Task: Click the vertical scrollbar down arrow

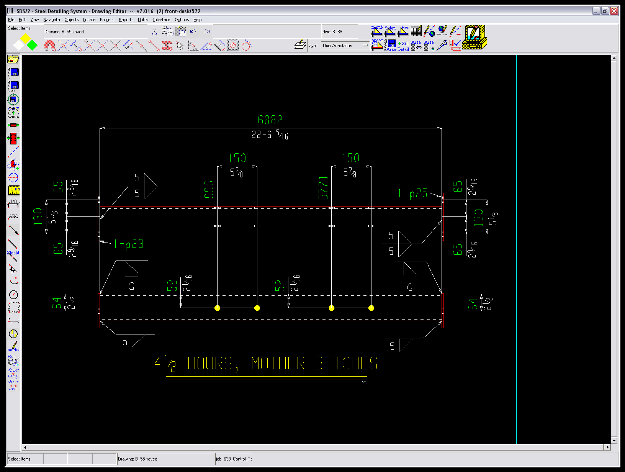Action: pyautogui.click(x=614, y=441)
